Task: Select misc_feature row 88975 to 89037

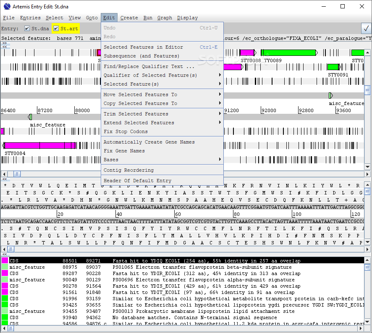Action: pos(183,267)
